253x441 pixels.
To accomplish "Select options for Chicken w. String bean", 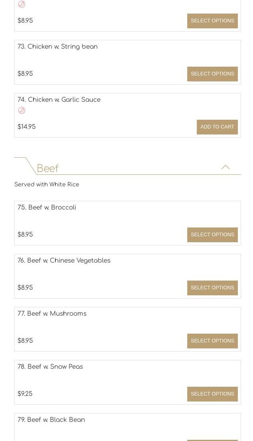I will click(x=212, y=74).
